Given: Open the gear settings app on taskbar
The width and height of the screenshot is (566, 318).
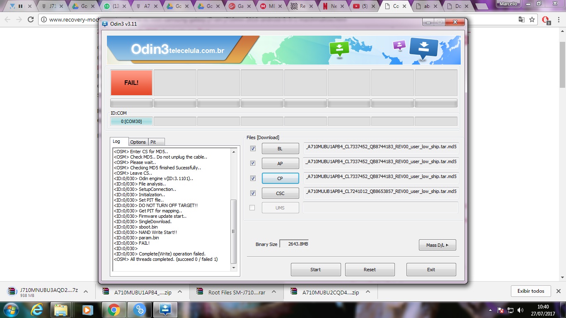Looking at the screenshot, I should coord(139,310).
